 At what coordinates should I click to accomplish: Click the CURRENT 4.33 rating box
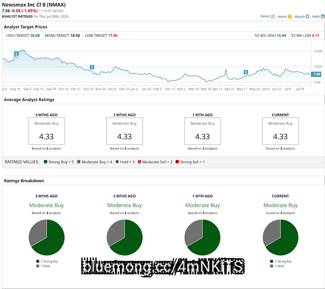point(280,131)
